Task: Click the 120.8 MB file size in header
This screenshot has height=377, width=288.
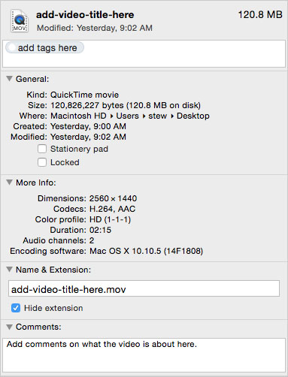Action: [260, 14]
